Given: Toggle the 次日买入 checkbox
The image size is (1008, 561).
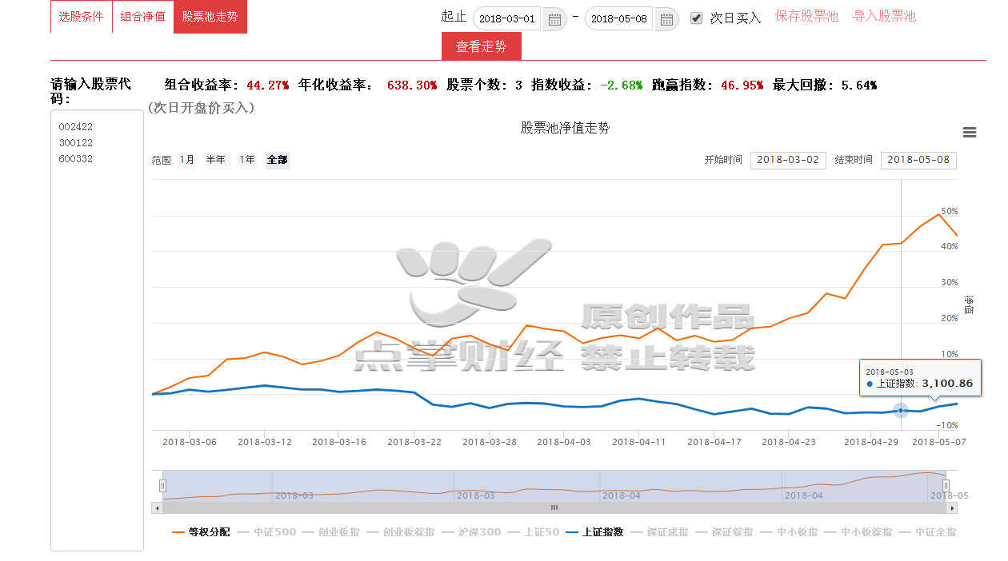Looking at the screenshot, I should [x=696, y=18].
